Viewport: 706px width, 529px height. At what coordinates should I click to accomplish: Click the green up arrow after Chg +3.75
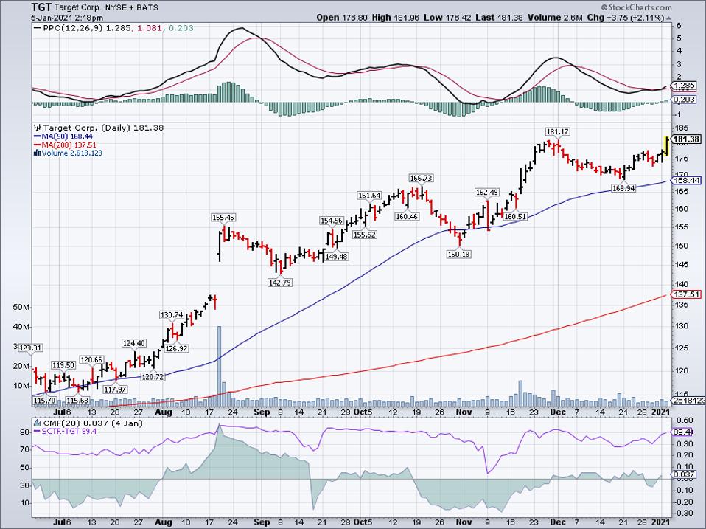pos(668,18)
